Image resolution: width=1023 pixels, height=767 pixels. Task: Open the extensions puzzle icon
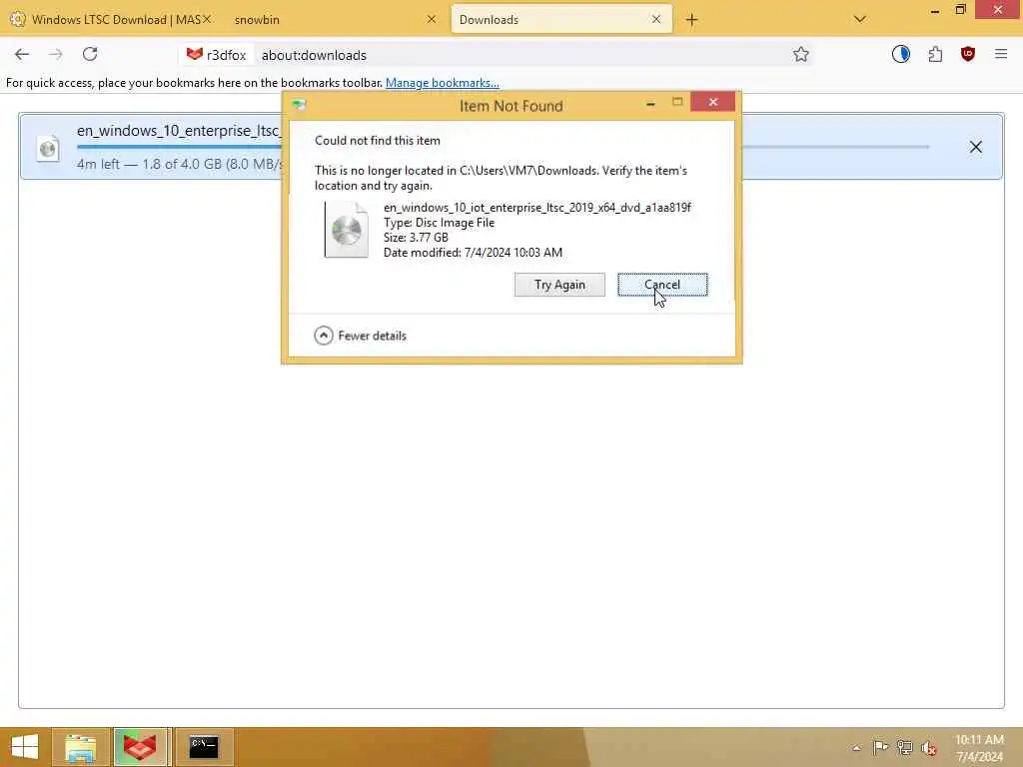[935, 54]
